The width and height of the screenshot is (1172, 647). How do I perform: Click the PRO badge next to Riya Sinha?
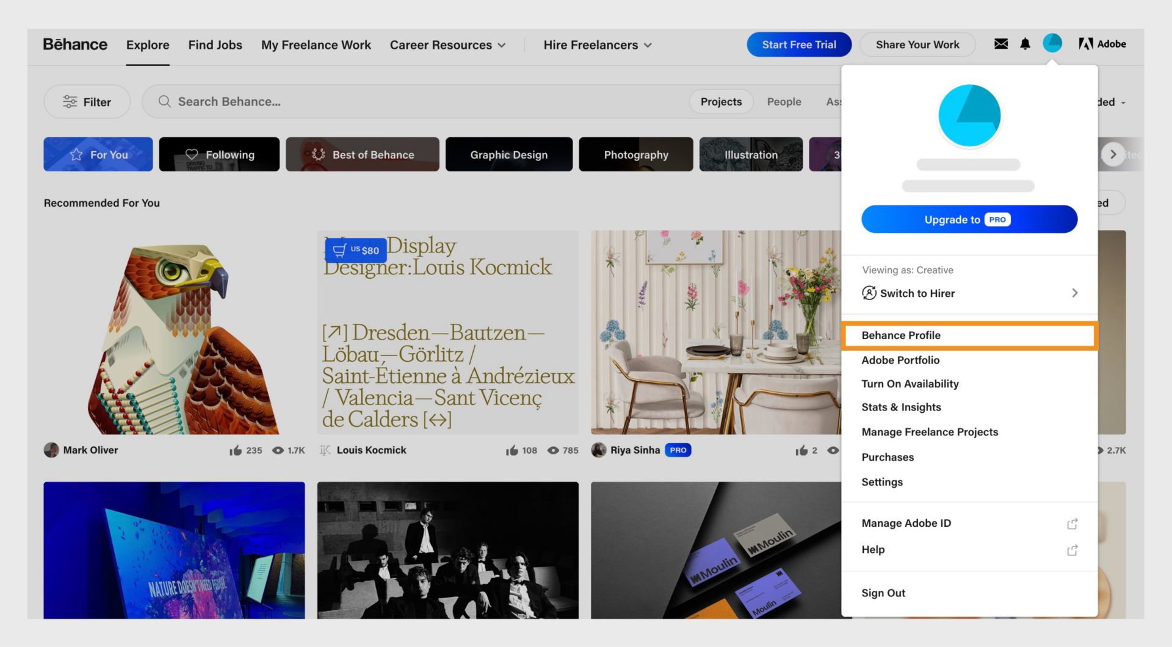coord(678,450)
